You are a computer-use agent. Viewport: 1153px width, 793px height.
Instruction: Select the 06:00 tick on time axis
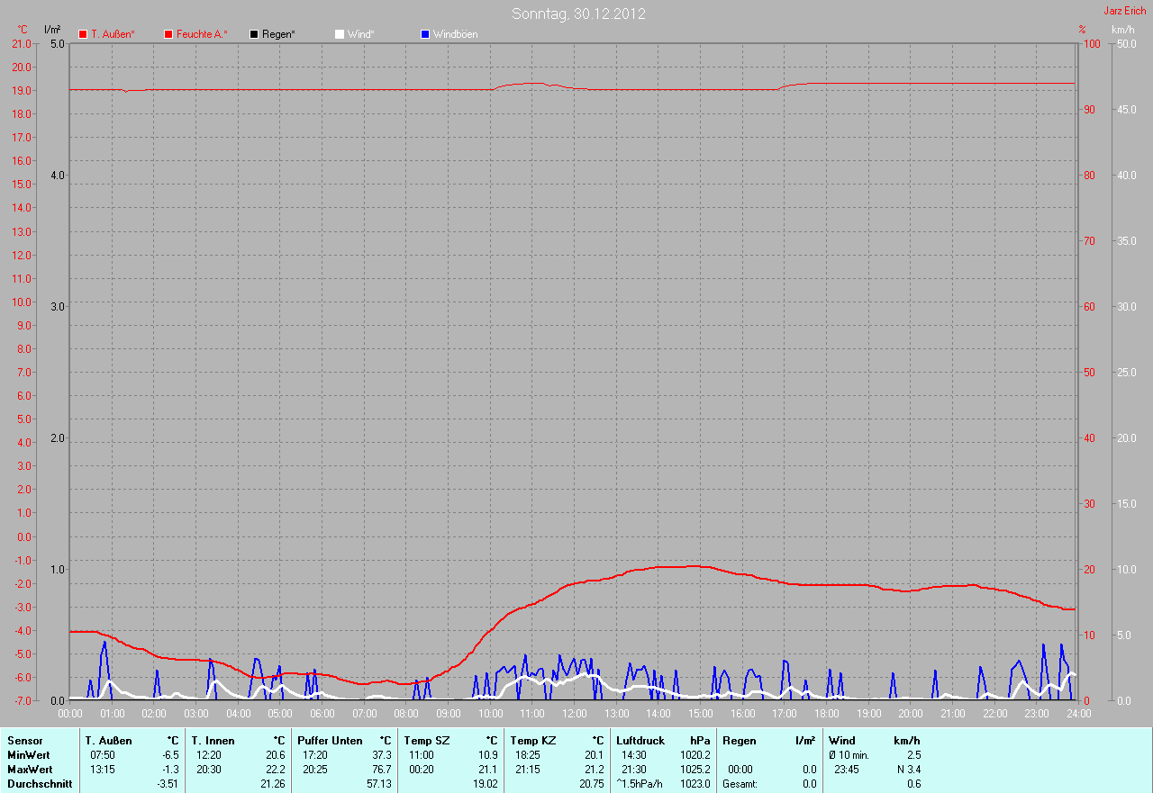(322, 714)
